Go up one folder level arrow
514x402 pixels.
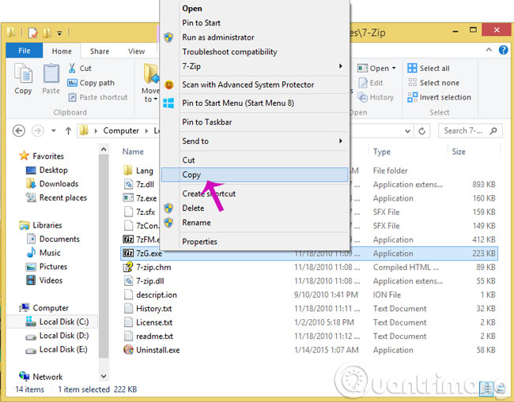pos(68,131)
